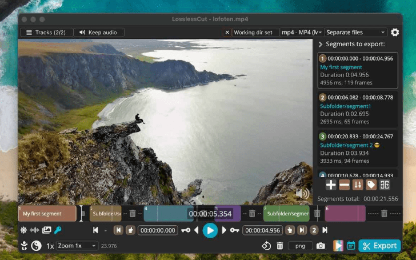Image resolution: width=416 pixels, height=260 pixels.
Task: Open settings with the gear icon
Action: pos(395,33)
